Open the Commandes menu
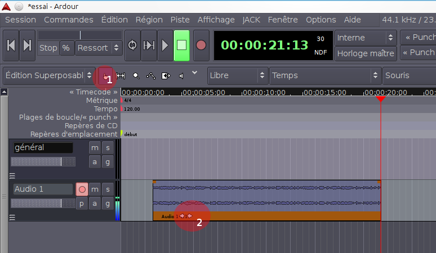Viewport: 436px width, 253px height. 69,20
